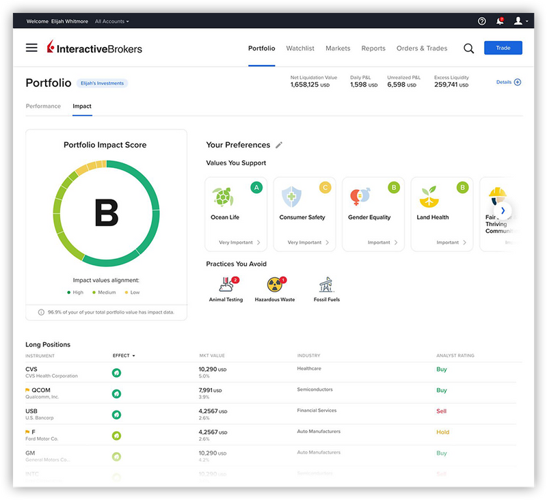Sort by the EFFECT column dropdown
The width and height of the screenshot is (547, 500).
(124, 355)
